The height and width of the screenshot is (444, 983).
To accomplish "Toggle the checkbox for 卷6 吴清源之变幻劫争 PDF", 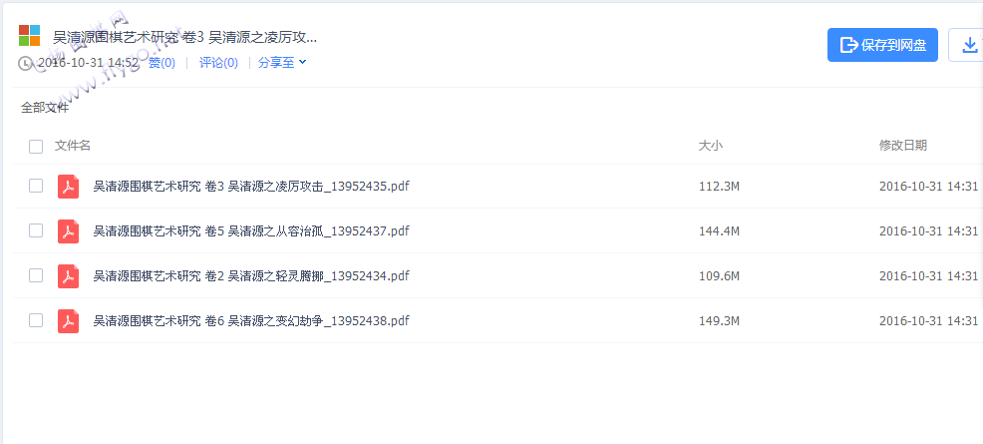I will pos(36,320).
